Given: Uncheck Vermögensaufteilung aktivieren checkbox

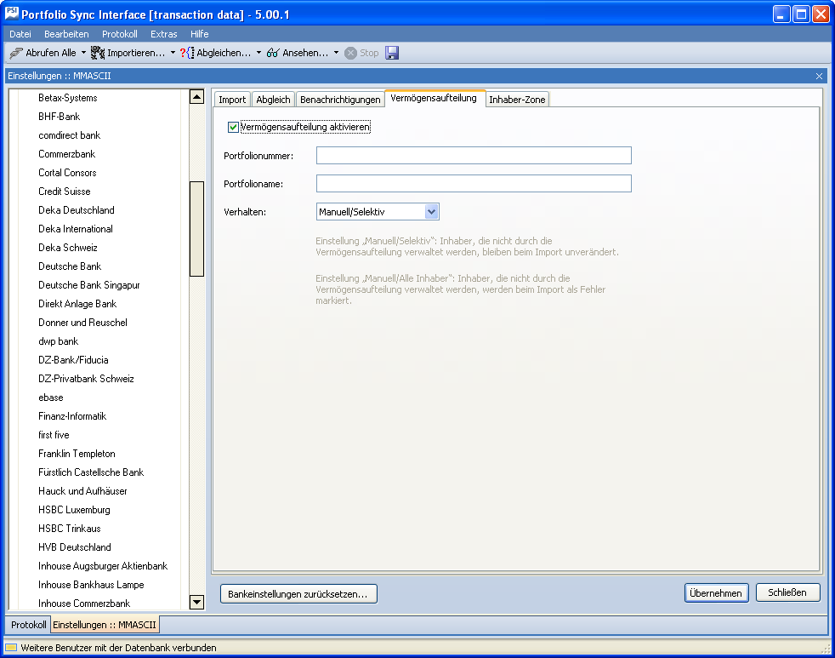Looking at the screenshot, I should 234,128.
